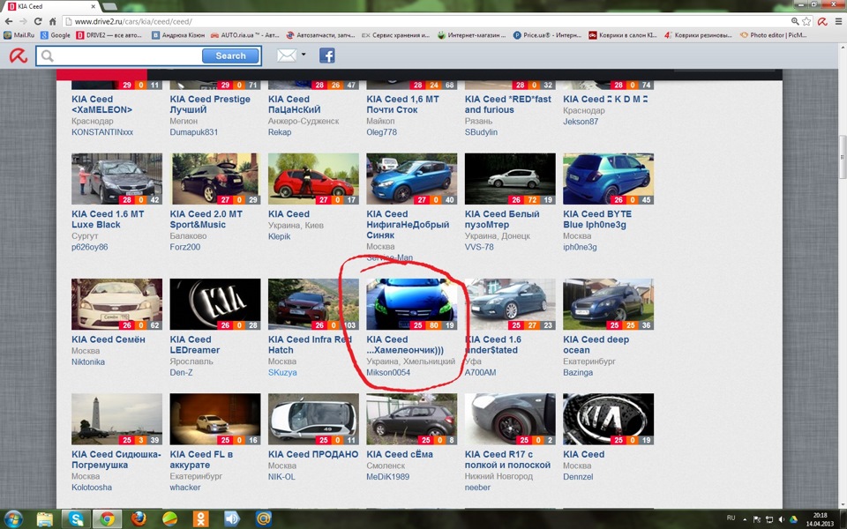Reload the page with the refresh icon

tap(38, 21)
